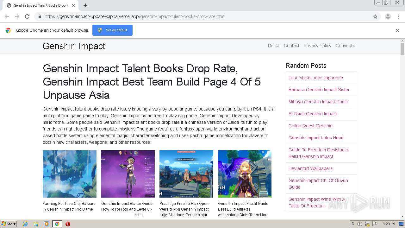The width and height of the screenshot is (405, 228).
Task: Open the Lisa Starter Guide thumbnail image
Action: pyautogui.click(x=128, y=174)
